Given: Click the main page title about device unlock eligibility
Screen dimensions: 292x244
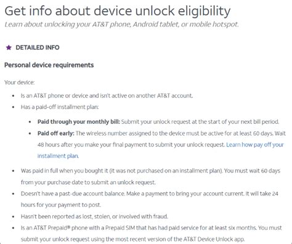Looking at the screenshot, I should [118, 11].
